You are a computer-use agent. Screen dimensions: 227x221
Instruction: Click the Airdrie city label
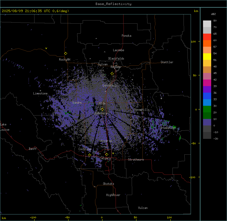(106, 141)
